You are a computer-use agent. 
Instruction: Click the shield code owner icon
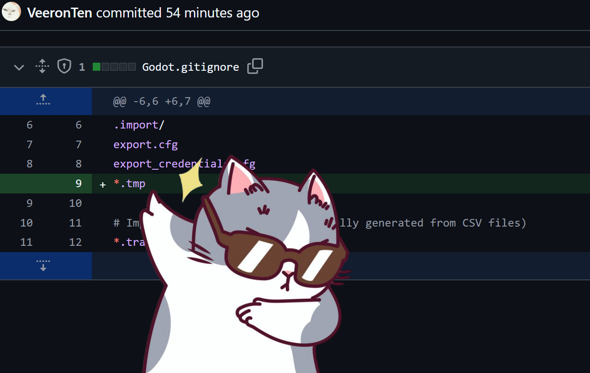(x=65, y=67)
